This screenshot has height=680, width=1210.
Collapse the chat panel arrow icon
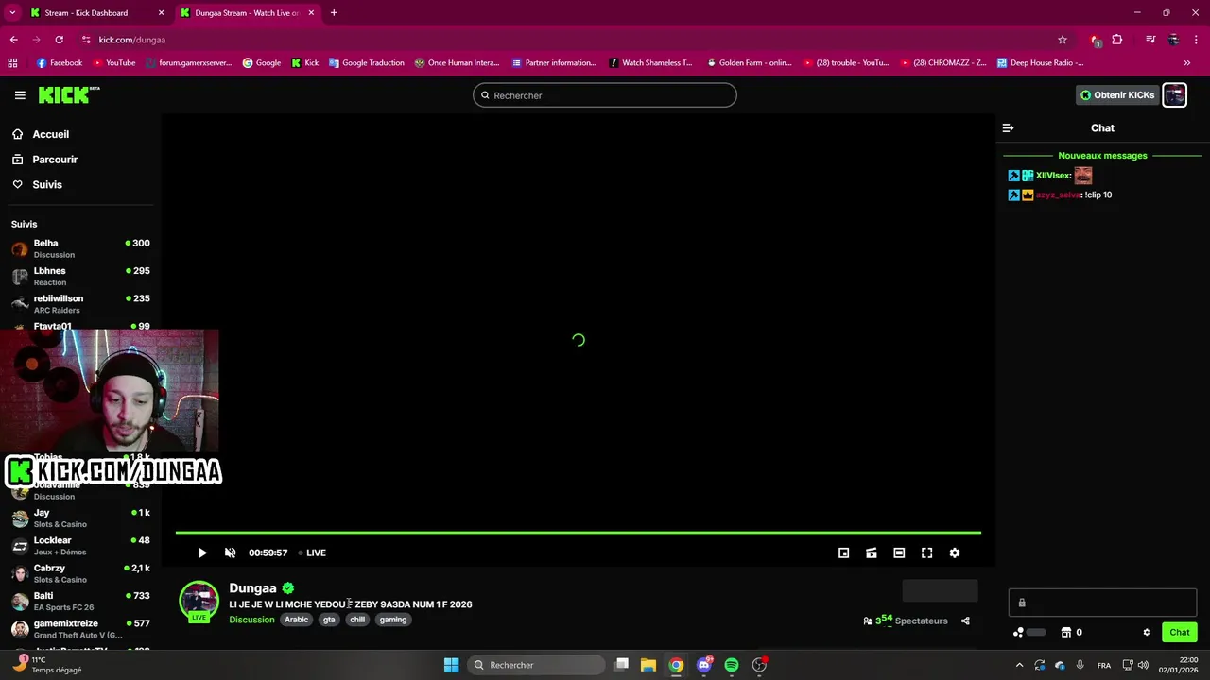1008,127
